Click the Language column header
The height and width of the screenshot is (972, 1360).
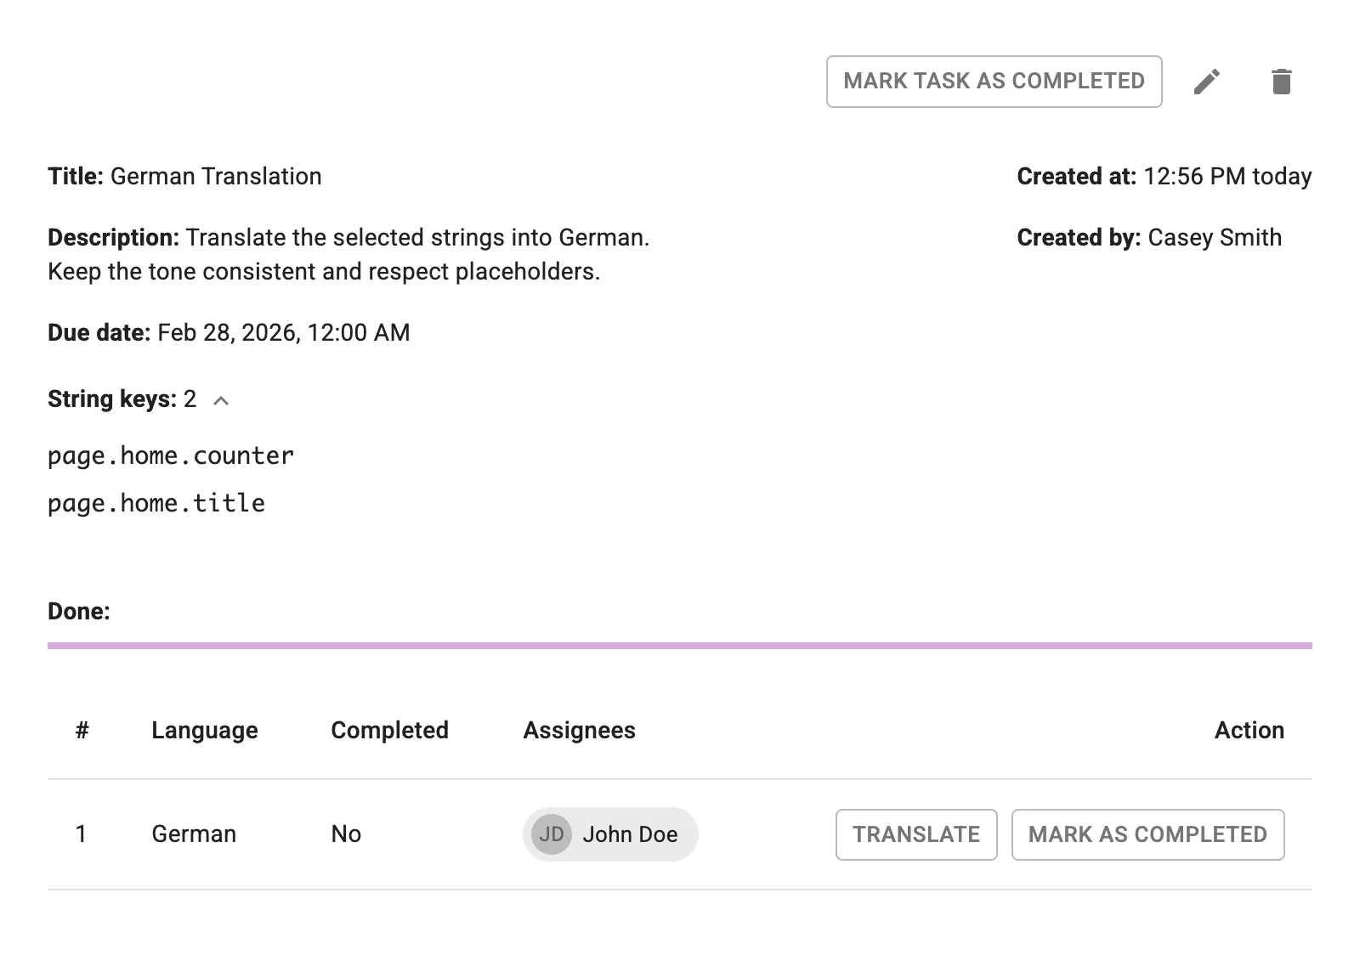pyautogui.click(x=205, y=730)
